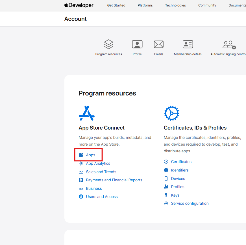Viewport: 246px width, 245px height.
Task: Click the Program resources section heading
Action: (107, 93)
